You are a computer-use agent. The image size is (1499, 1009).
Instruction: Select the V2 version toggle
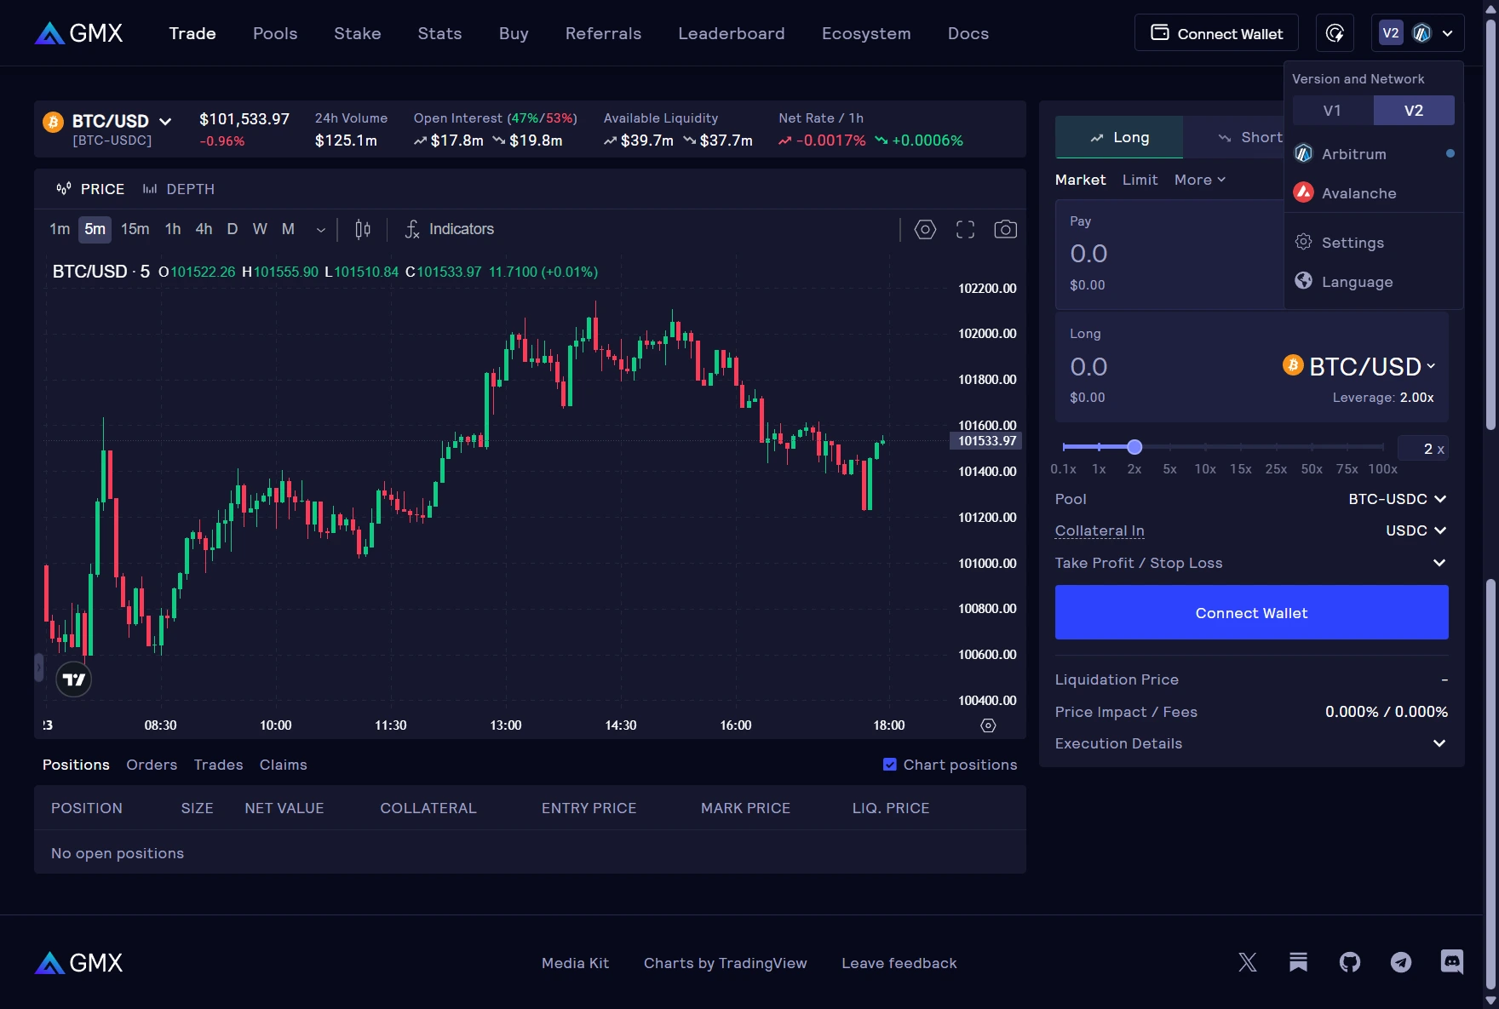(x=1414, y=111)
